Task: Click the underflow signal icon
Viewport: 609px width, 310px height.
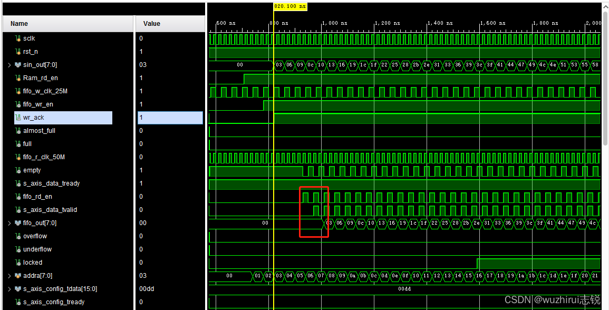Action: tap(18, 249)
